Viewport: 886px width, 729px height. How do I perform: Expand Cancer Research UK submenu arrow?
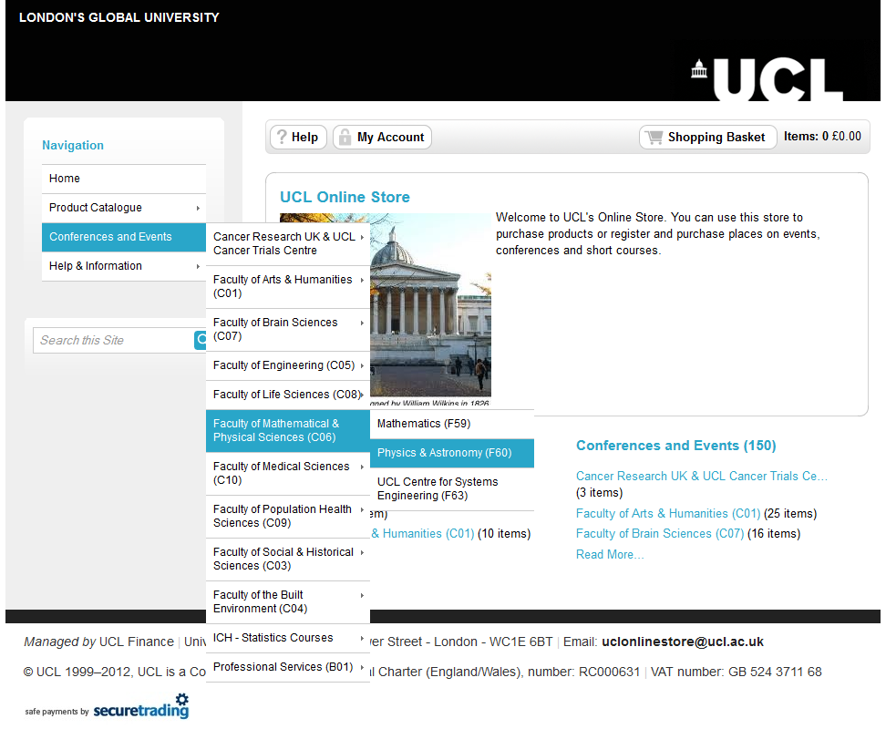click(x=362, y=237)
